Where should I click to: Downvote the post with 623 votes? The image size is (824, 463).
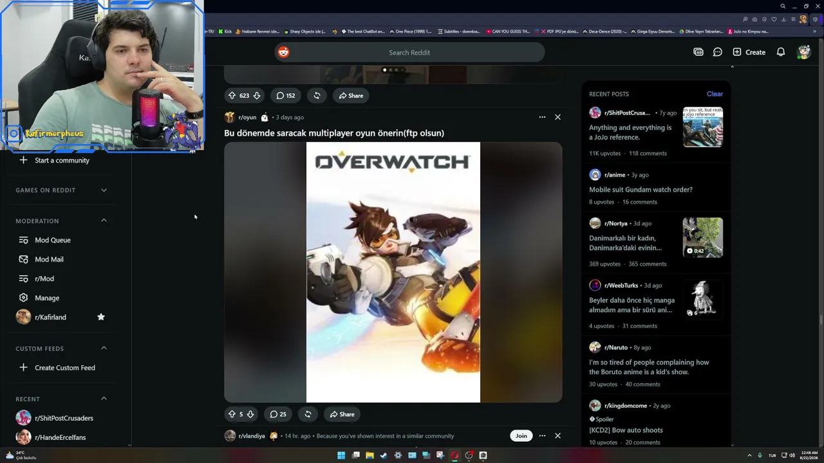coord(256,96)
